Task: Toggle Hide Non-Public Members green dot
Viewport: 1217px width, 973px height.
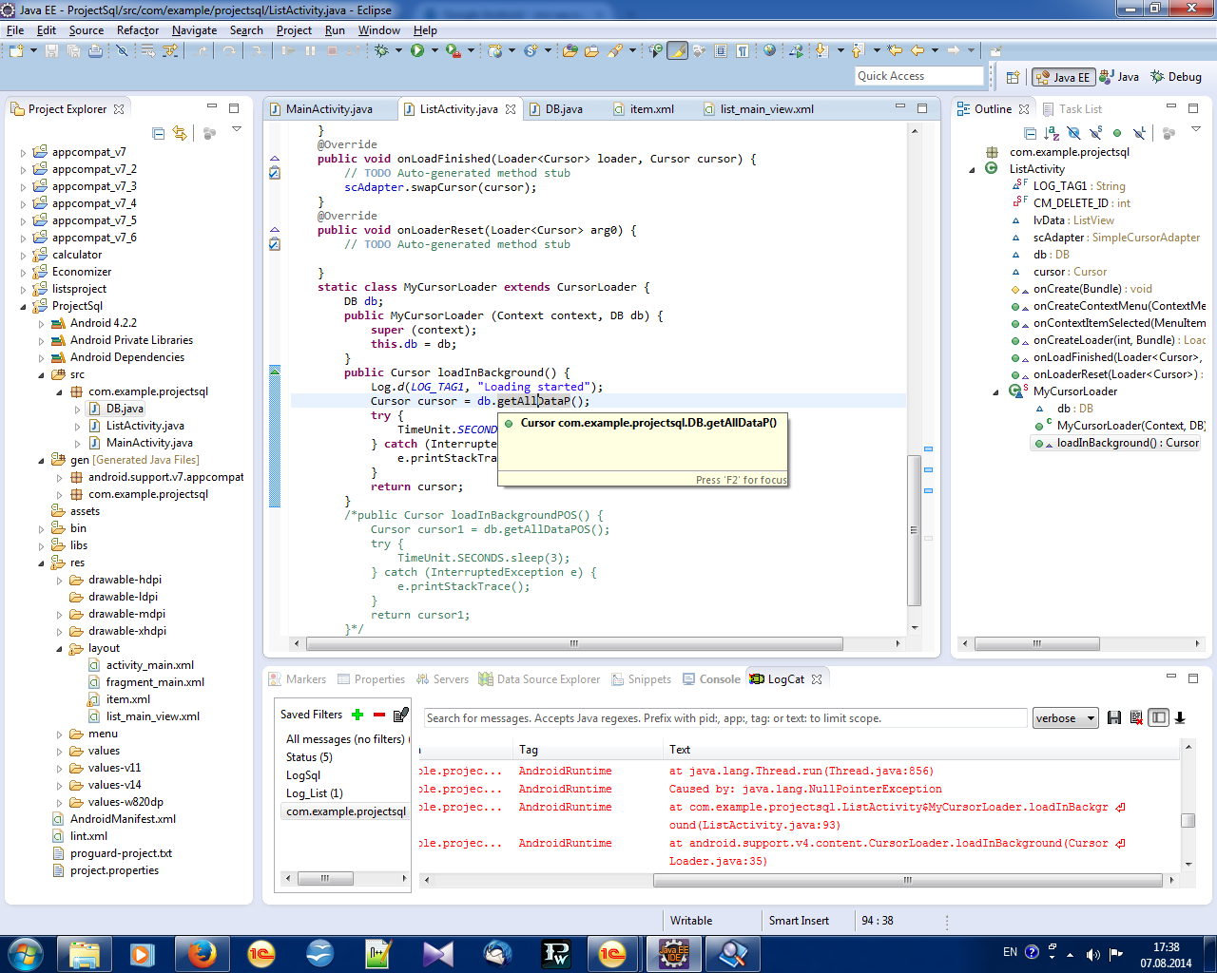Action: coord(1117,133)
